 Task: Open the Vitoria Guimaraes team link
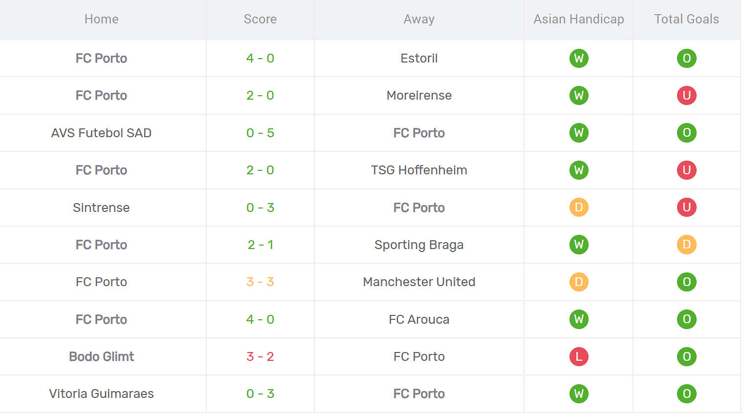point(101,394)
